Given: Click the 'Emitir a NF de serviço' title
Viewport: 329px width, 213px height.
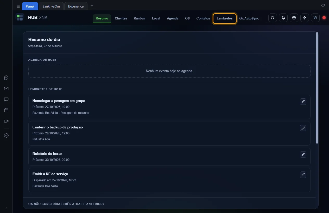Looking at the screenshot, I should [x=50, y=174].
